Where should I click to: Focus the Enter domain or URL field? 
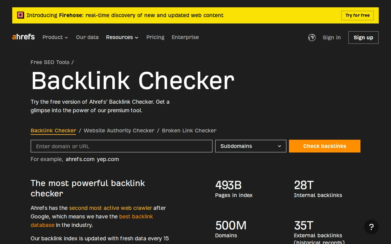pos(122,146)
